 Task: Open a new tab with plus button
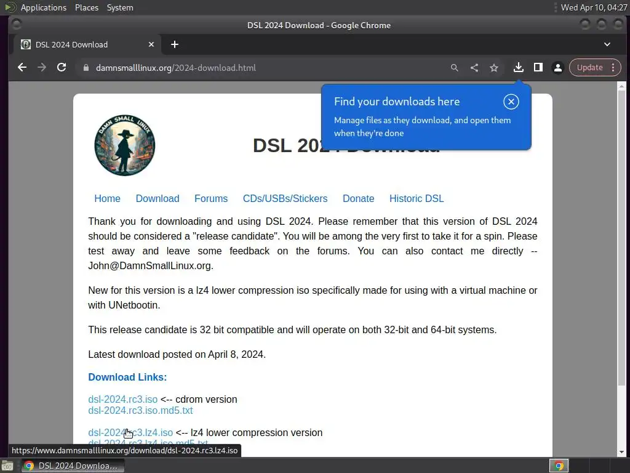coord(174,44)
